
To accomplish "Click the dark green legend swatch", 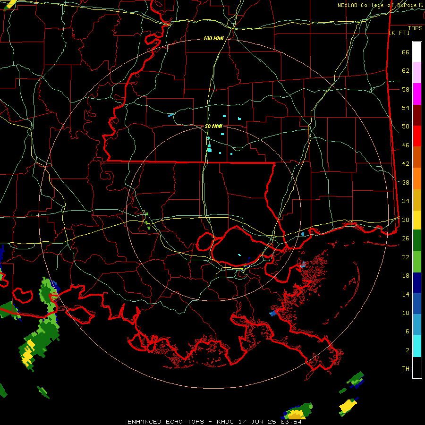I will (417, 240).
